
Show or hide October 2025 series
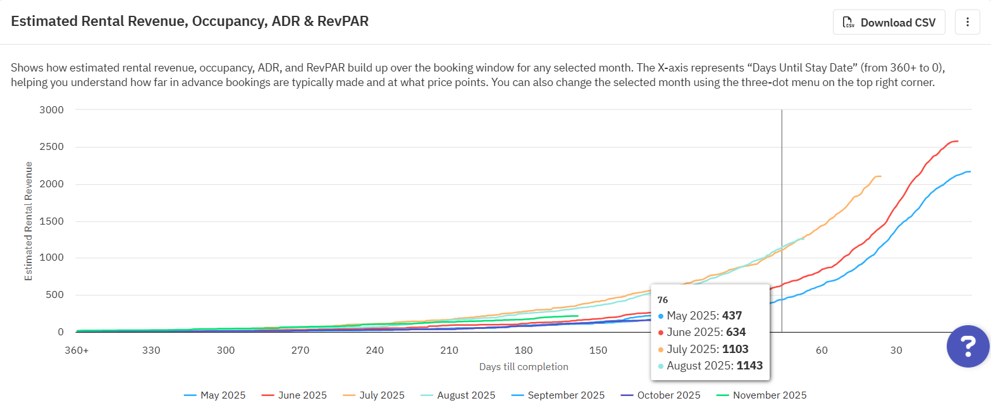661,395
